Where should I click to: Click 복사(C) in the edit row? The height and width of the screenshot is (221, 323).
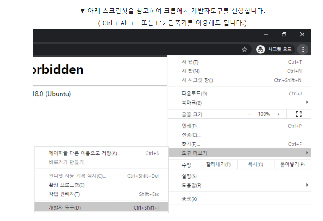pos(255,164)
